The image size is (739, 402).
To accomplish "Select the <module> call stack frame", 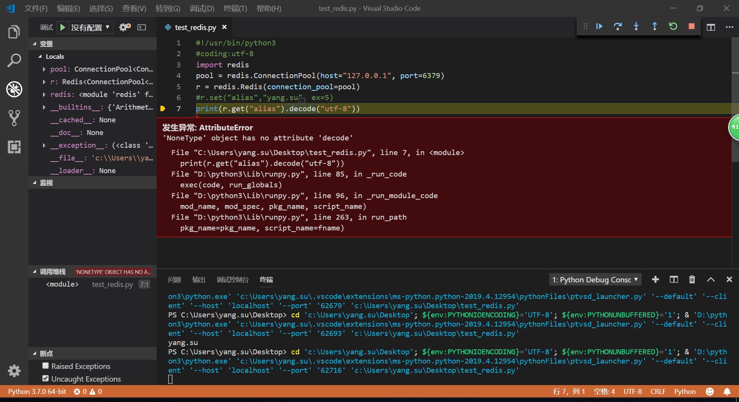I will (62, 284).
